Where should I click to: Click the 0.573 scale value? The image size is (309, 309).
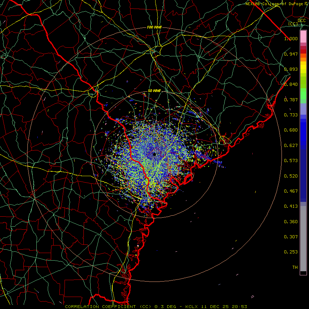(291, 161)
